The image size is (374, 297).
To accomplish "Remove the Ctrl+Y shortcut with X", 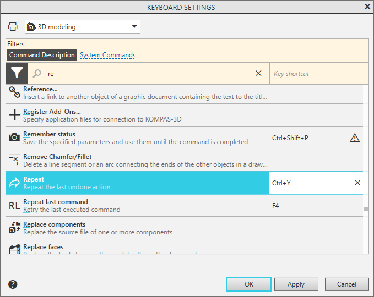I will coord(357,183).
